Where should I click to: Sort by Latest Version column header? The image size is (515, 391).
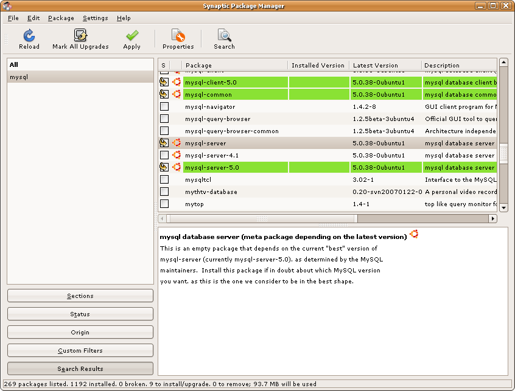(385, 65)
